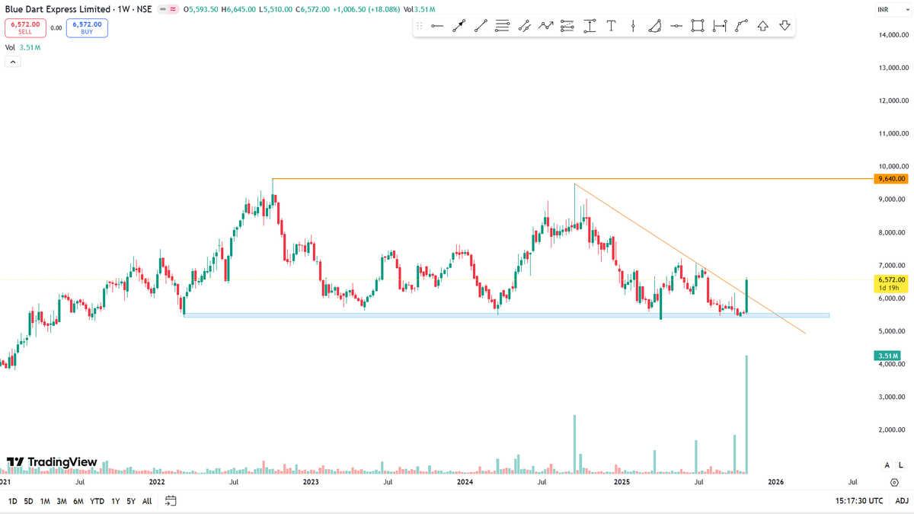The width and height of the screenshot is (914, 514).
Task: Select the rectangle drawing tool
Action: point(698,27)
